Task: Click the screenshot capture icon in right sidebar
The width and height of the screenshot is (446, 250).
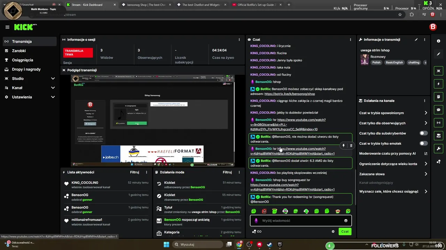Action: [438, 71]
